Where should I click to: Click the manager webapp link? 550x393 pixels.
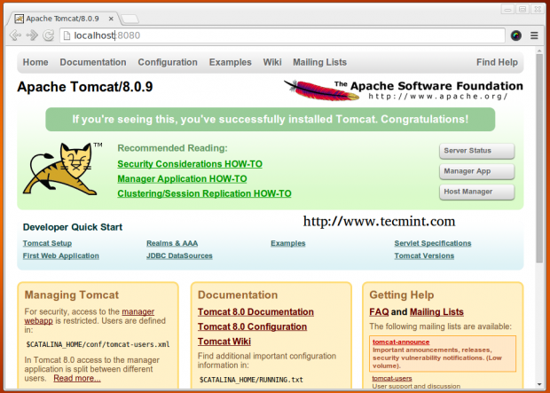pyautogui.click(x=138, y=311)
